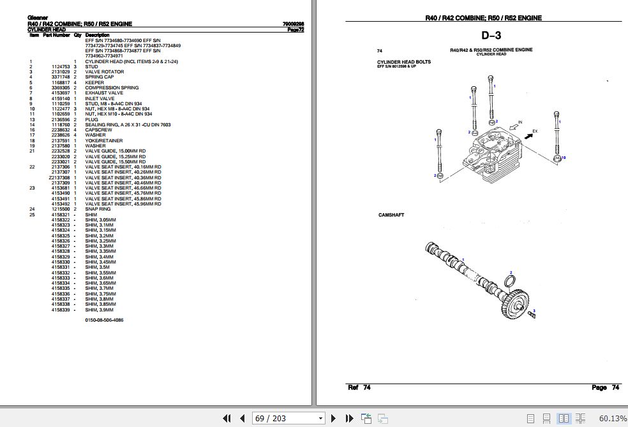Jump to the first page
The width and height of the screenshot is (628, 427).
tap(227, 417)
